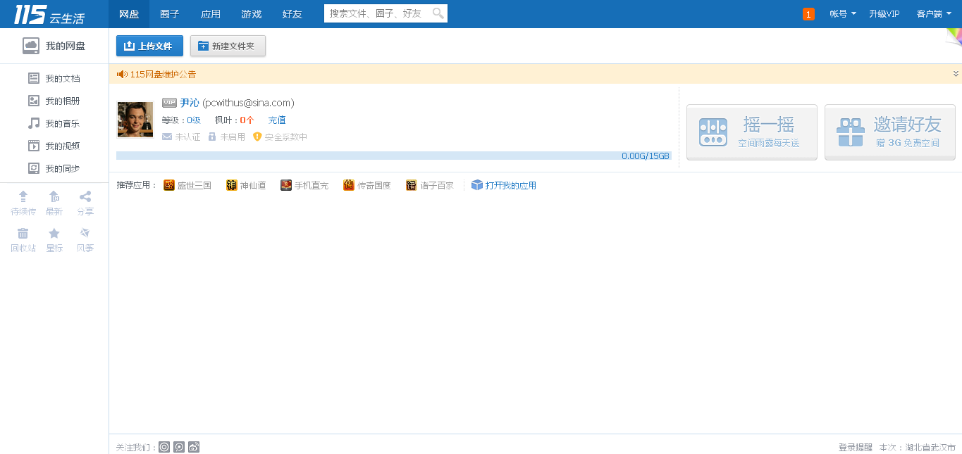The image size is (962, 454).
Task: Click the username 尹沁 link
Action: [190, 103]
